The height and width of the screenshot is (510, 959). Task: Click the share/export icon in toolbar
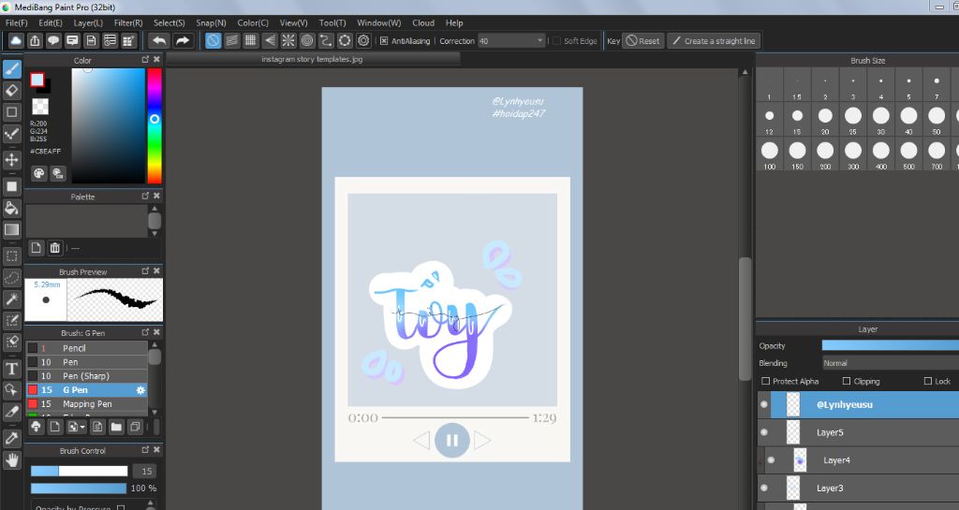pyautogui.click(x=35, y=41)
